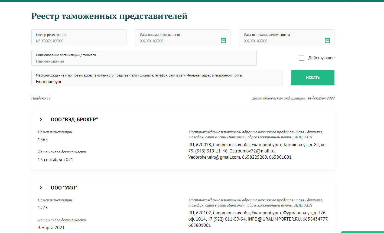Click the ВЭД-БРОКЕР address on Татищева ул
The height and width of the screenshot is (233, 384).
point(258,151)
